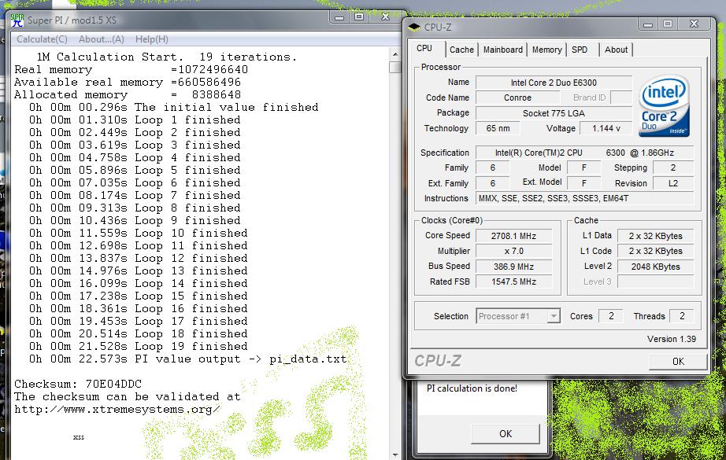Switch to the Mainboard tab
Image resolution: width=726 pixels, height=460 pixels.
[x=502, y=50]
